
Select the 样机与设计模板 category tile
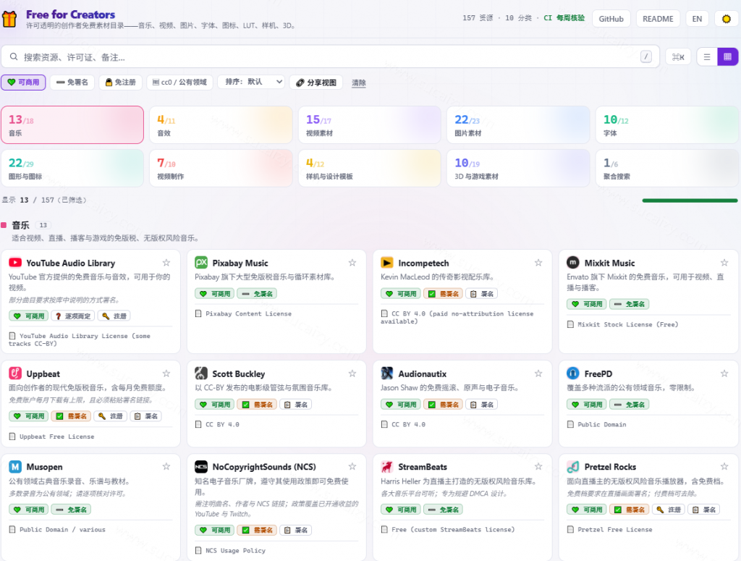pyautogui.click(x=370, y=168)
